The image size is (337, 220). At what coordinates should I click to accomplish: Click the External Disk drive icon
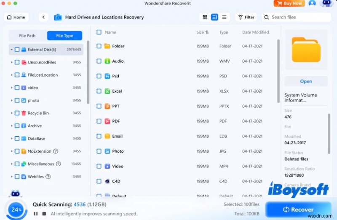(24, 50)
